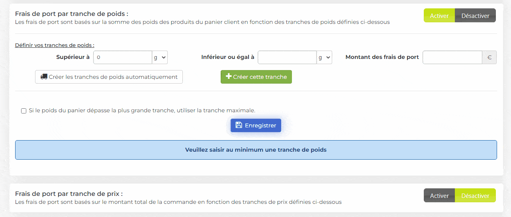Click the blue minimum weight range notice banner
The width and height of the screenshot is (511, 217).
256,150
